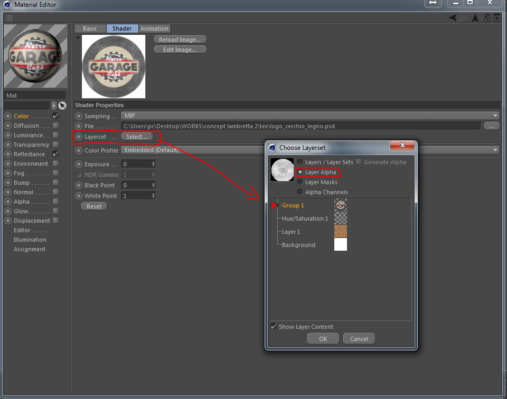The width and height of the screenshot is (507, 399).
Task: Enable the Luminance channel checkbox
Action: pyautogui.click(x=55, y=135)
